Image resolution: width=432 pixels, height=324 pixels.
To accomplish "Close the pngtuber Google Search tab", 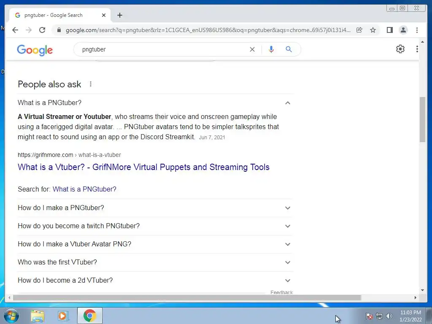I will pyautogui.click(x=104, y=15).
